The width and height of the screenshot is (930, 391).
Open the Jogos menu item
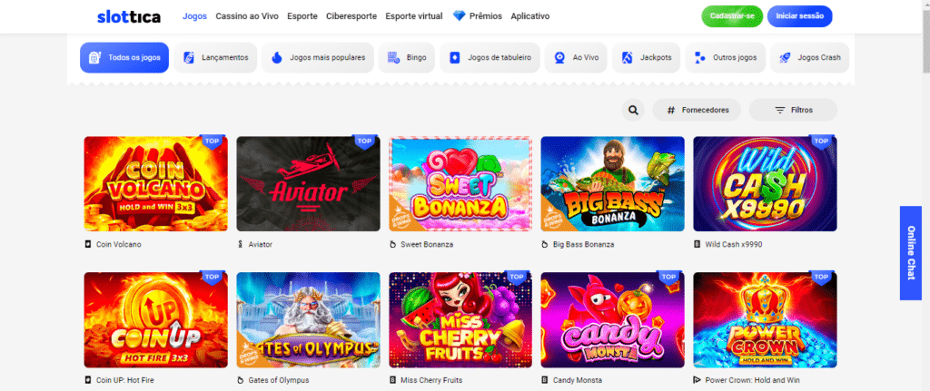[x=194, y=16]
